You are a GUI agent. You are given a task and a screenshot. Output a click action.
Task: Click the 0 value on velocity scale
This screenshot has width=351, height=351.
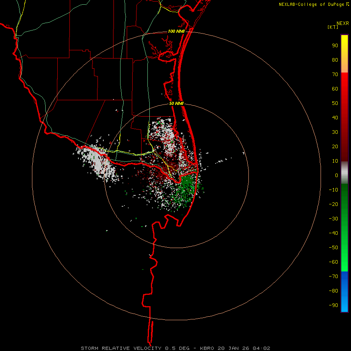(337, 175)
